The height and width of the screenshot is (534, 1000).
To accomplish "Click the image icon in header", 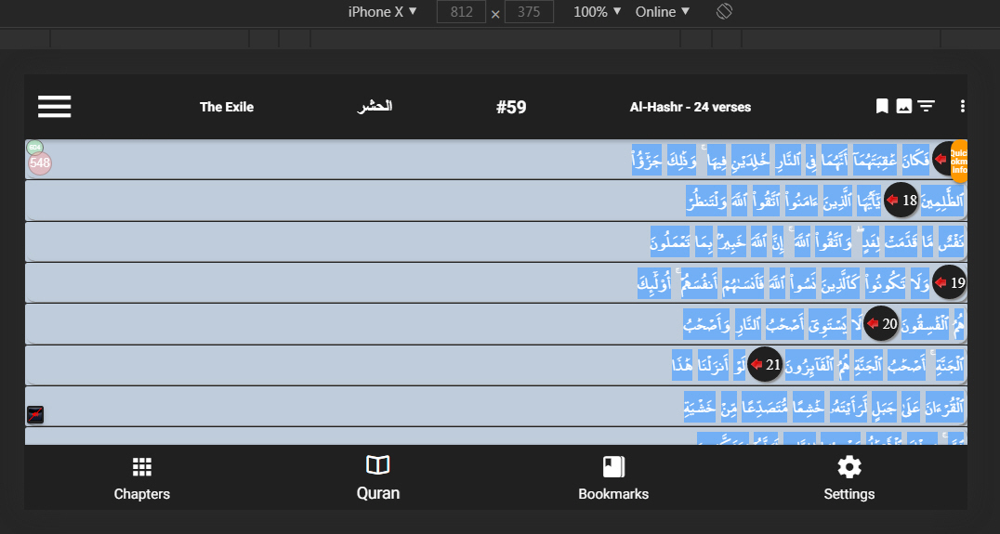I will [903, 107].
